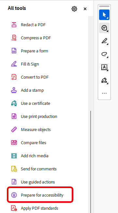Click the Add a stamp icon
The width and height of the screenshot is (118, 213).
click(14, 90)
